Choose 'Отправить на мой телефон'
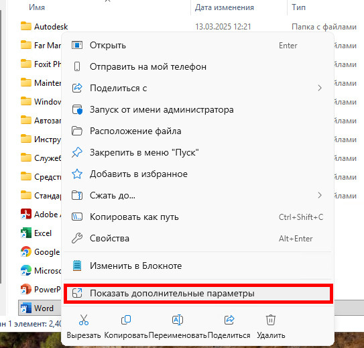 click(x=198, y=66)
